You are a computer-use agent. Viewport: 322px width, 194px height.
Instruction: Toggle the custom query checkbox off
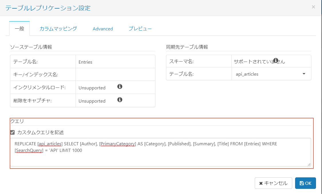[x=12, y=132]
